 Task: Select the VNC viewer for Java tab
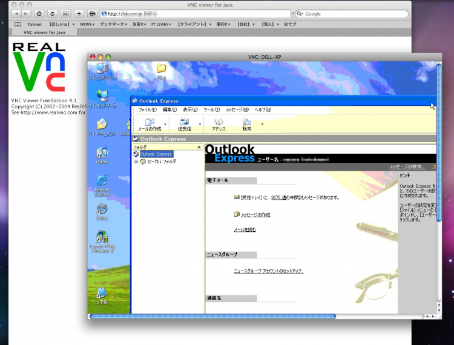(44, 33)
